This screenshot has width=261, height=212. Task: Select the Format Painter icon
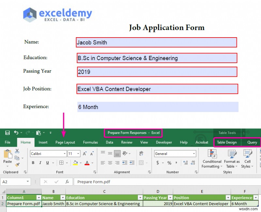[18, 164]
